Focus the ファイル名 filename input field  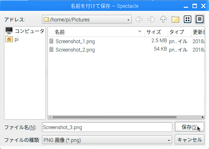(107, 127)
